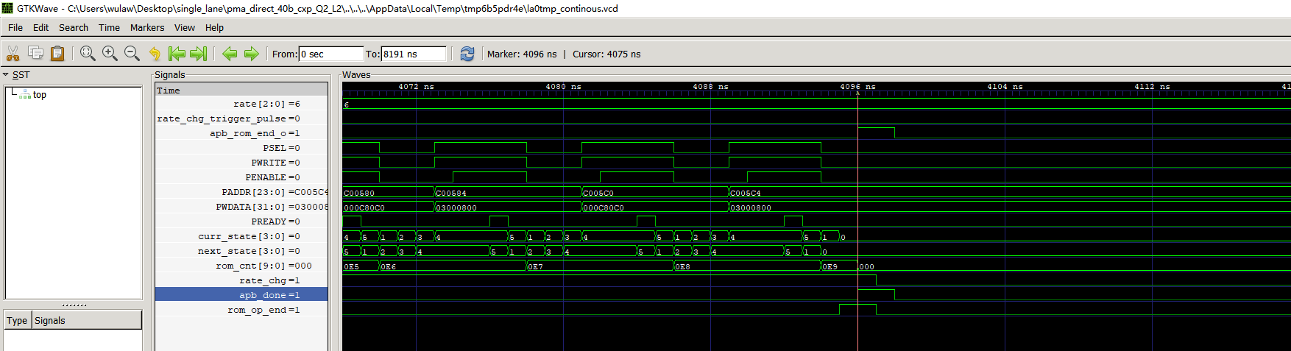Click the Zoom Out magnifier icon
This screenshot has height=351, width=1291.
click(x=132, y=54)
